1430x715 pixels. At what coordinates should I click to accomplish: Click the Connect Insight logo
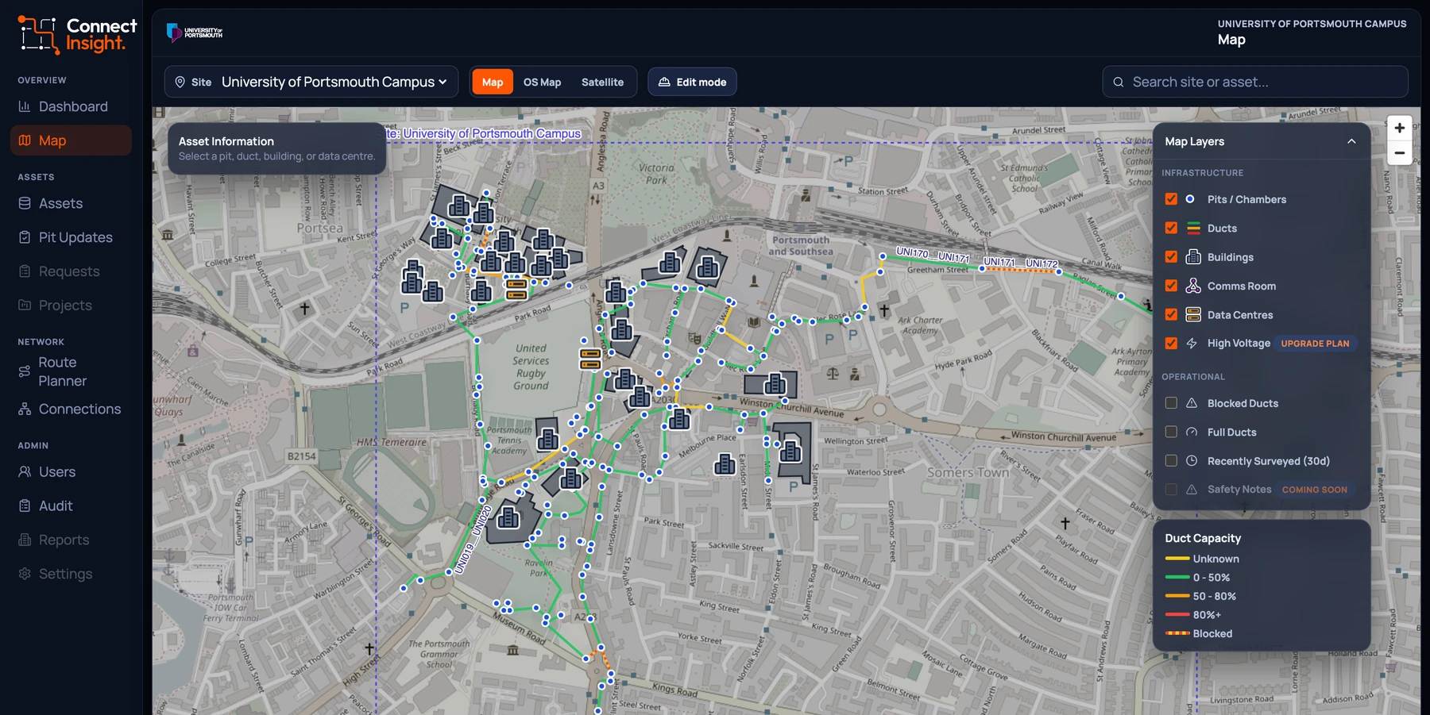(77, 35)
